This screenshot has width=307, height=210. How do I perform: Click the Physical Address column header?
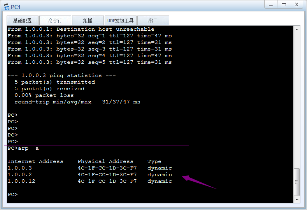pyautogui.click(x=105, y=161)
